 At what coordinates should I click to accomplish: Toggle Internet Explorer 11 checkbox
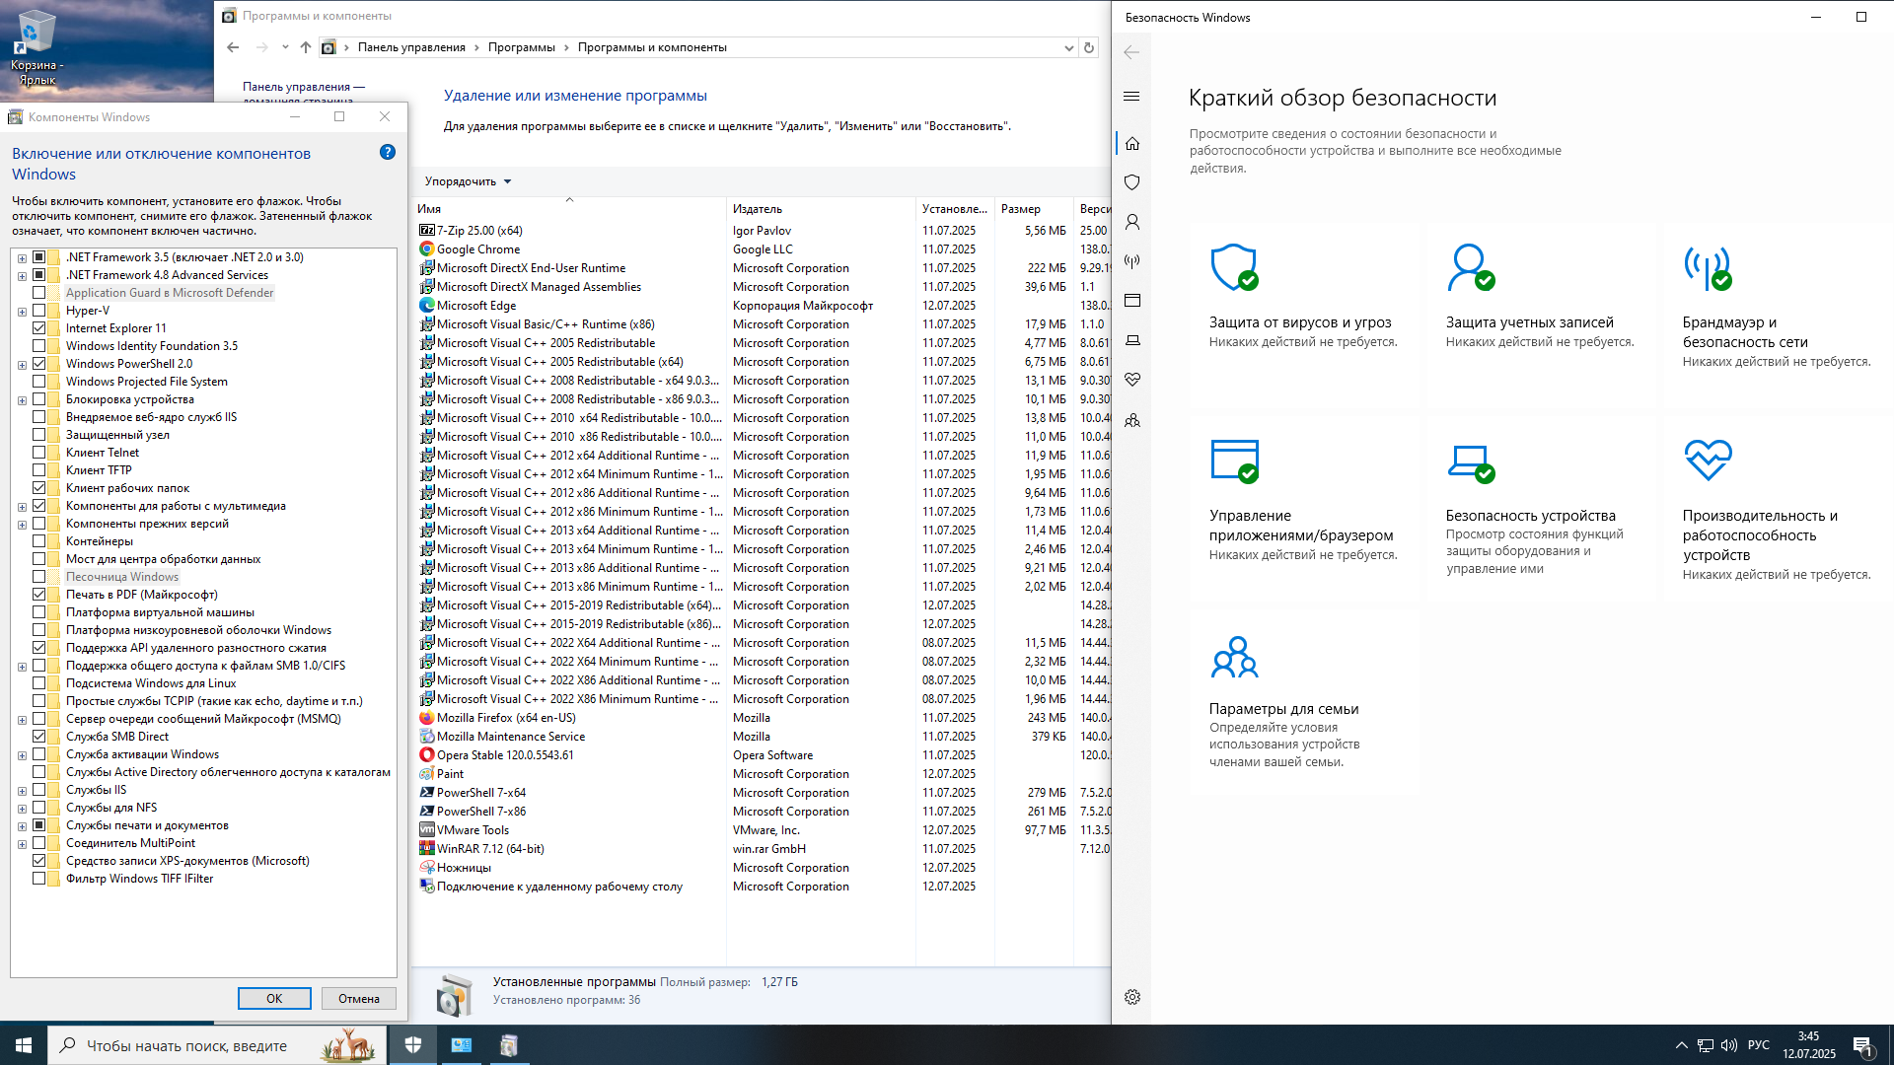[x=39, y=328]
